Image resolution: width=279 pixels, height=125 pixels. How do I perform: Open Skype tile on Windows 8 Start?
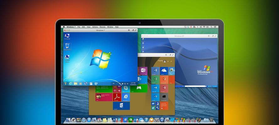[126, 88]
